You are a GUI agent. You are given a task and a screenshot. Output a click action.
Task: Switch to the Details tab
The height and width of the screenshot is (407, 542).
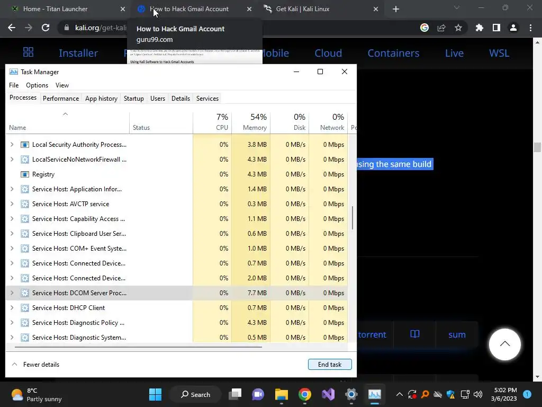(x=181, y=98)
